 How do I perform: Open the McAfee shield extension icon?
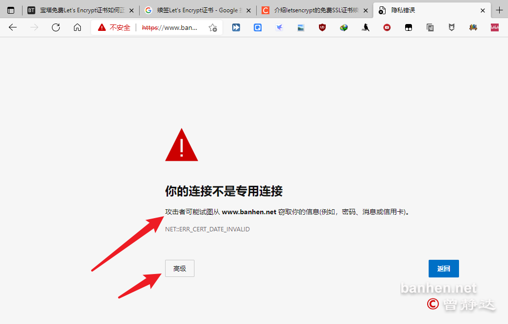[x=452, y=27]
